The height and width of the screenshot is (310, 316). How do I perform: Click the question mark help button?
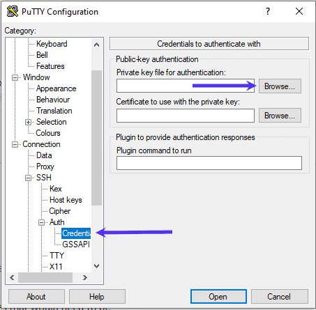268,11
